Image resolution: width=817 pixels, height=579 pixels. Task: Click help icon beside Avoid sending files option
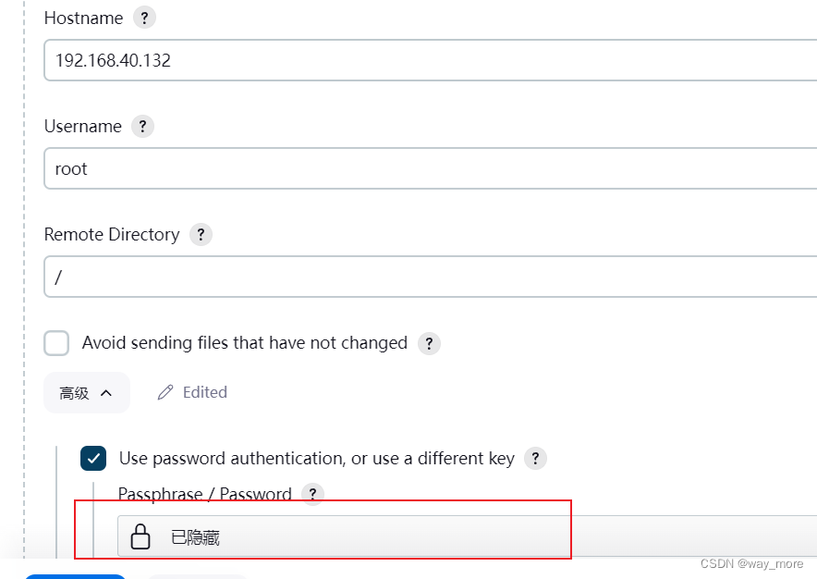[429, 344]
